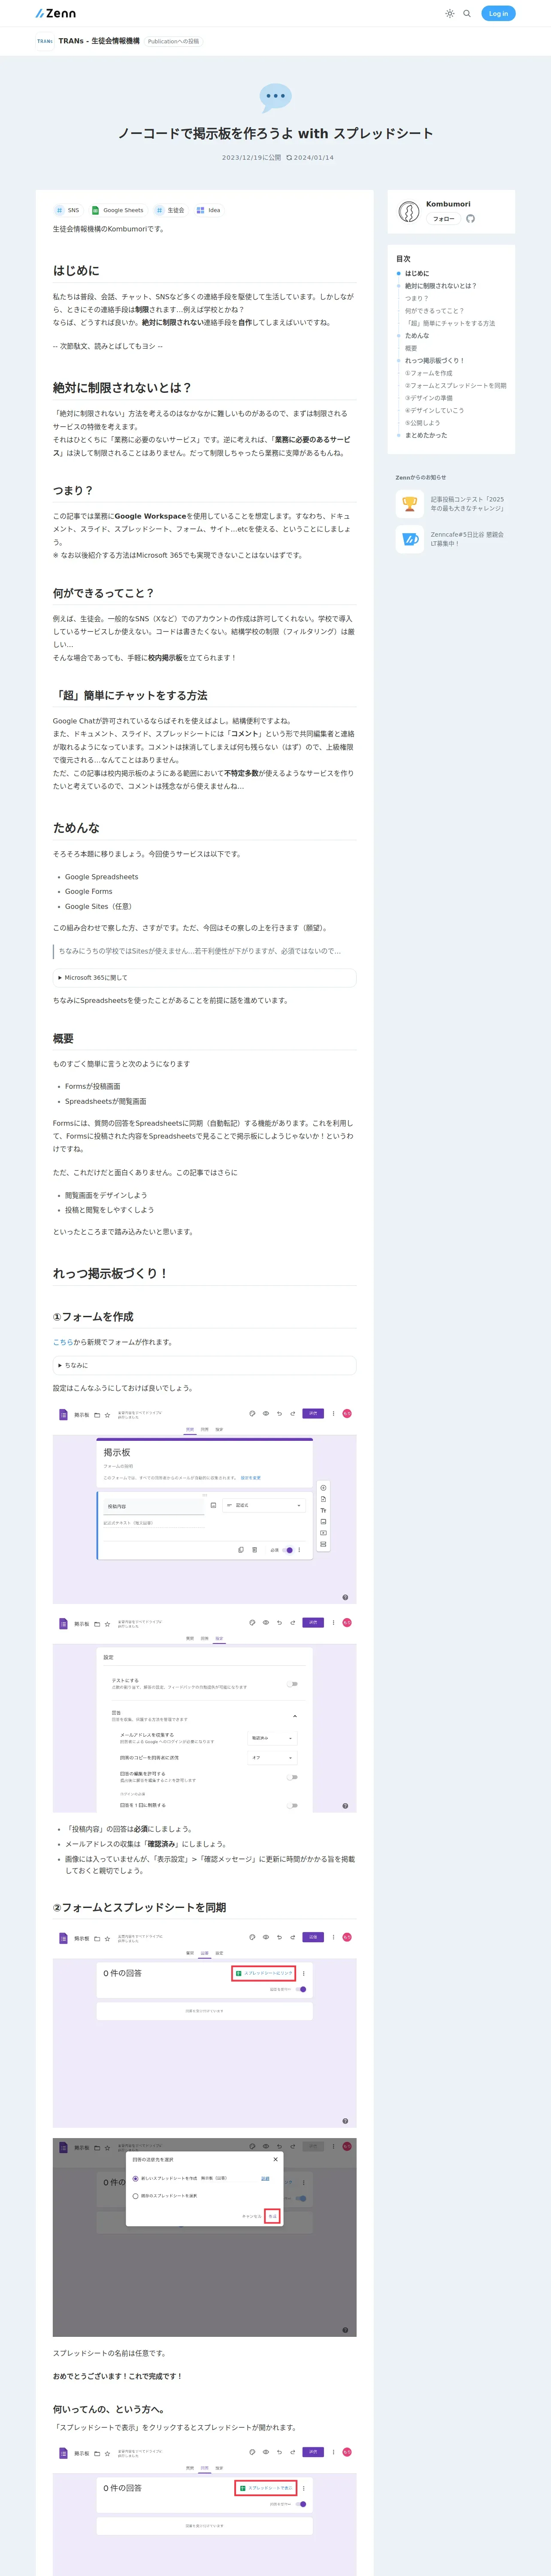Enlarge the 回答の送信先を選択 dialog screenshot
The height and width of the screenshot is (2576, 551).
(x=204, y=2236)
